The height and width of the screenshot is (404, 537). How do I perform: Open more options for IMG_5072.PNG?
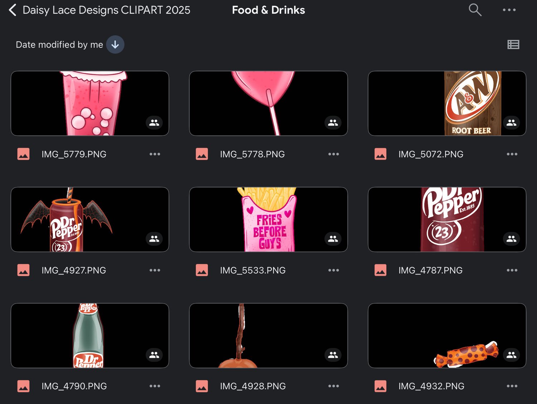(512, 154)
